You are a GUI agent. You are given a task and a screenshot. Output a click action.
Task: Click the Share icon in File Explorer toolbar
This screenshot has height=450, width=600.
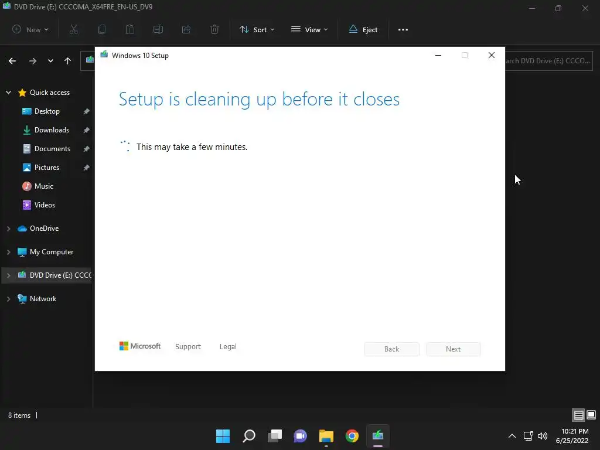pyautogui.click(x=186, y=29)
